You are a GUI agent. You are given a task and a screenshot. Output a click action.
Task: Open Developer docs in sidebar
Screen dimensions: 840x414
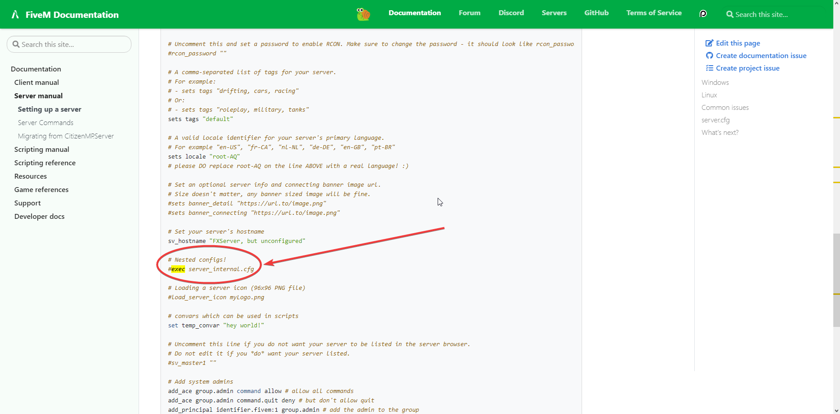click(x=39, y=216)
